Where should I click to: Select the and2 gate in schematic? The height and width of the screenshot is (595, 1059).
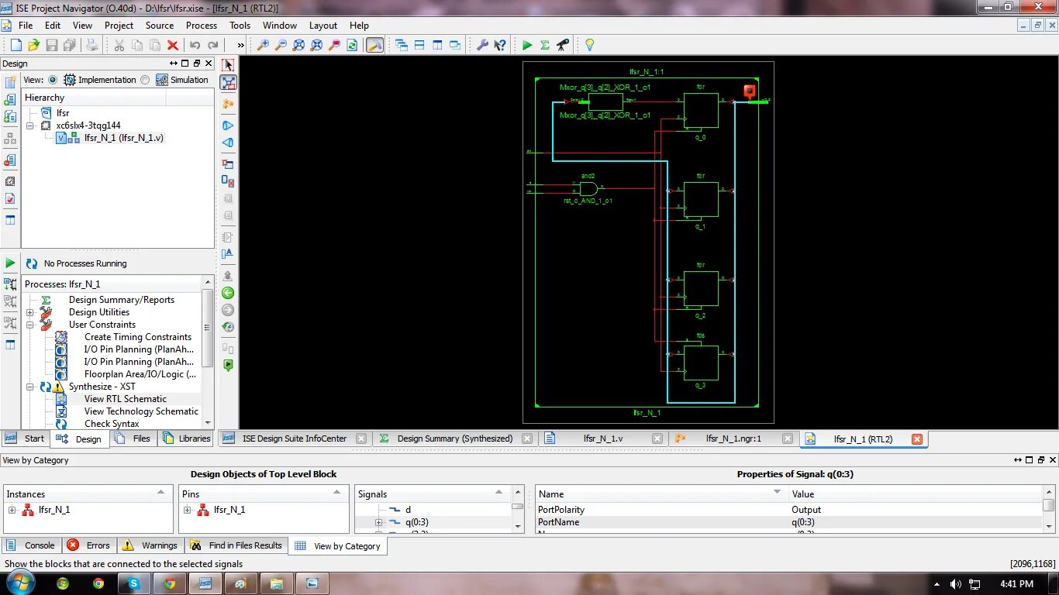click(x=588, y=188)
